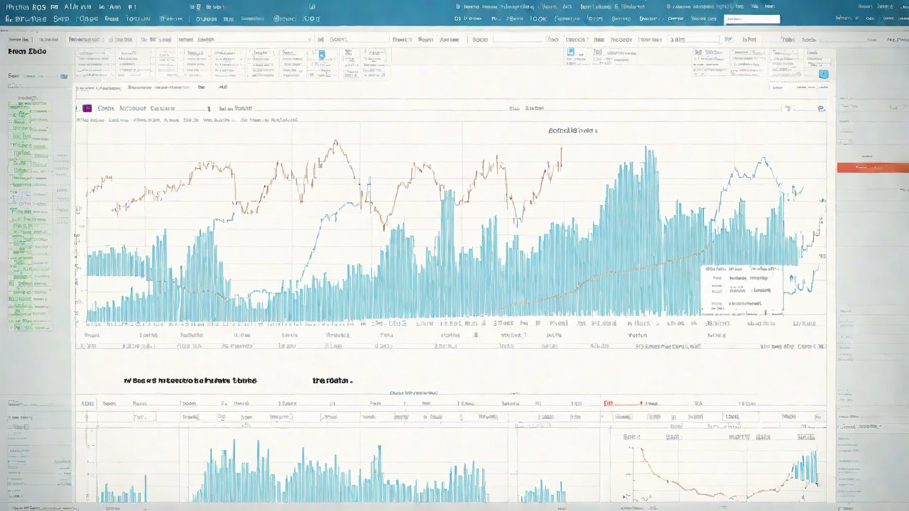Image resolution: width=909 pixels, height=511 pixels.
Task: Select the green highlighted list in left sidebar
Action: (30, 213)
